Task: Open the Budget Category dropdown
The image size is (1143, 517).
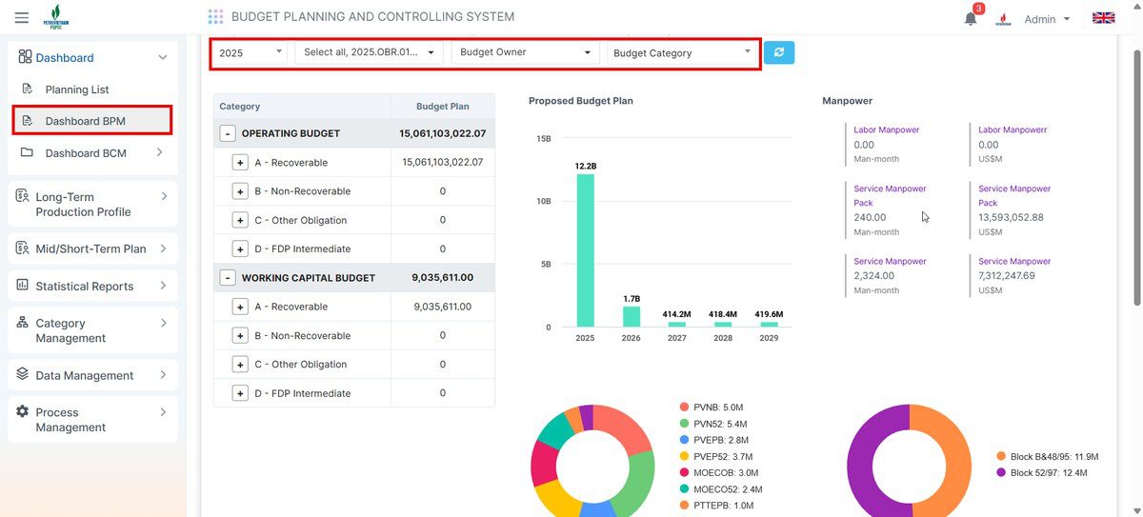Action: (682, 52)
